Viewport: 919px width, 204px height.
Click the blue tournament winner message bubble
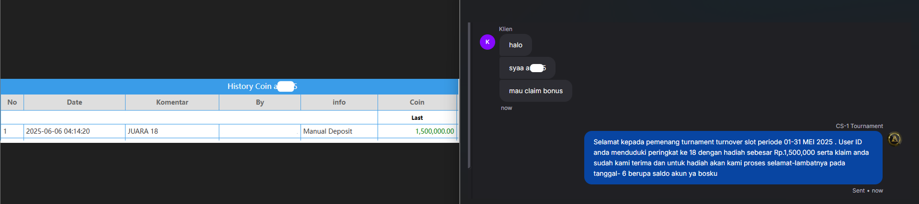[733, 158]
